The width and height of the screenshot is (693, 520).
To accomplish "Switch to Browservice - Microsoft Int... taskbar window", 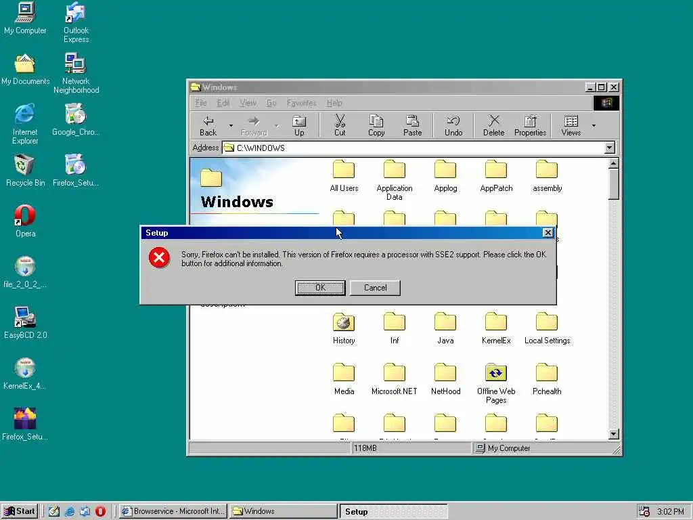I will (x=173, y=511).
